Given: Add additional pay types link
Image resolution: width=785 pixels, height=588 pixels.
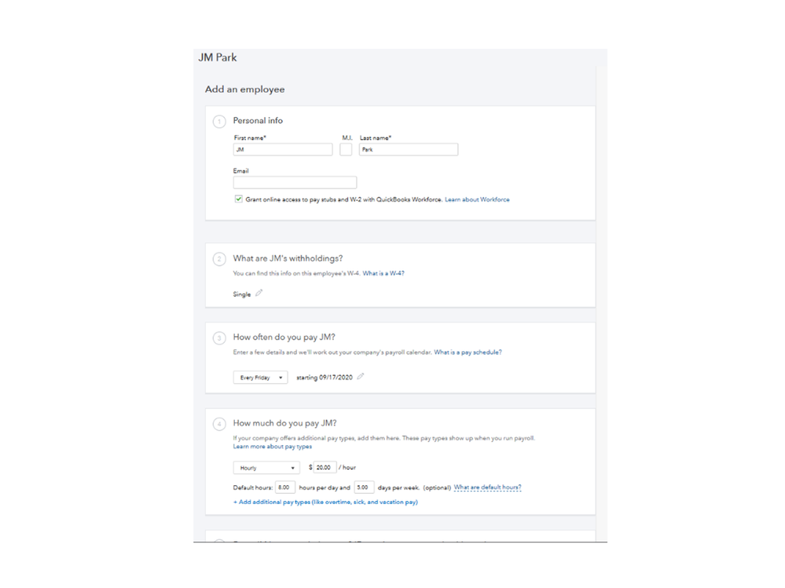Looking at the screenshot, I should [x=325, y=502].
